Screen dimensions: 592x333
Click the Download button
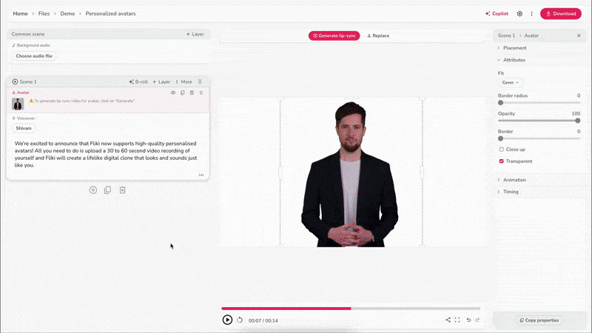click(x=560, y=13)
